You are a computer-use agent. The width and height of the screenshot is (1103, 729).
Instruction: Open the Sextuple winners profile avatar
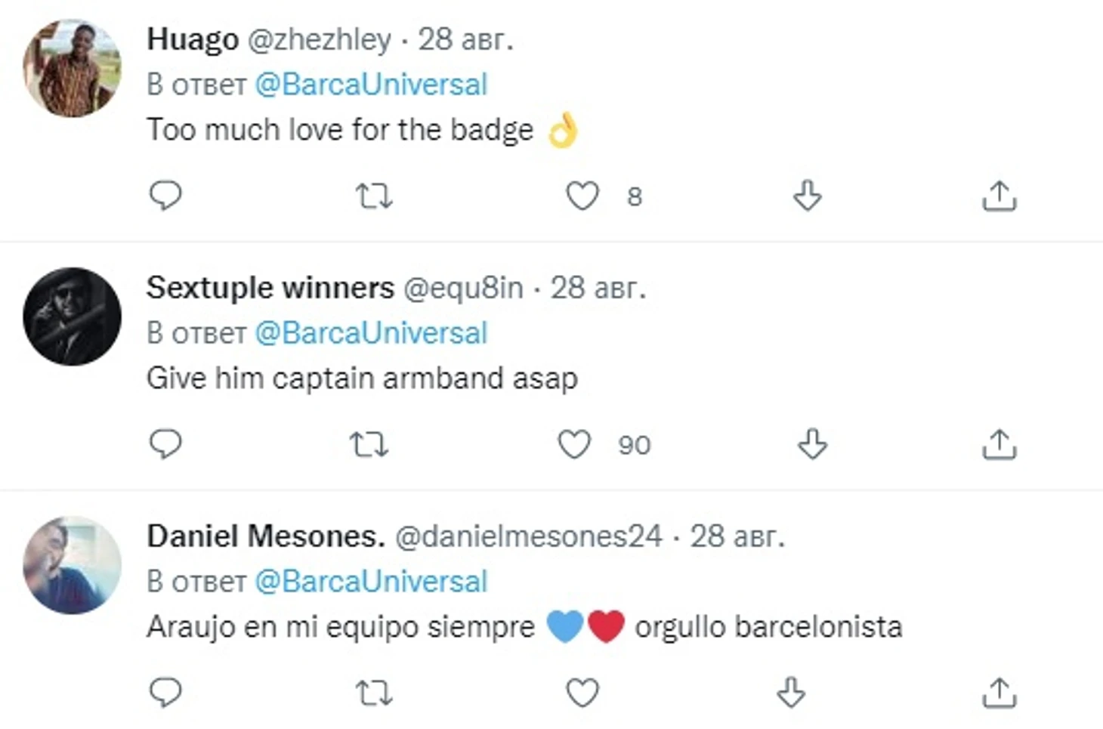coord(72,317)
